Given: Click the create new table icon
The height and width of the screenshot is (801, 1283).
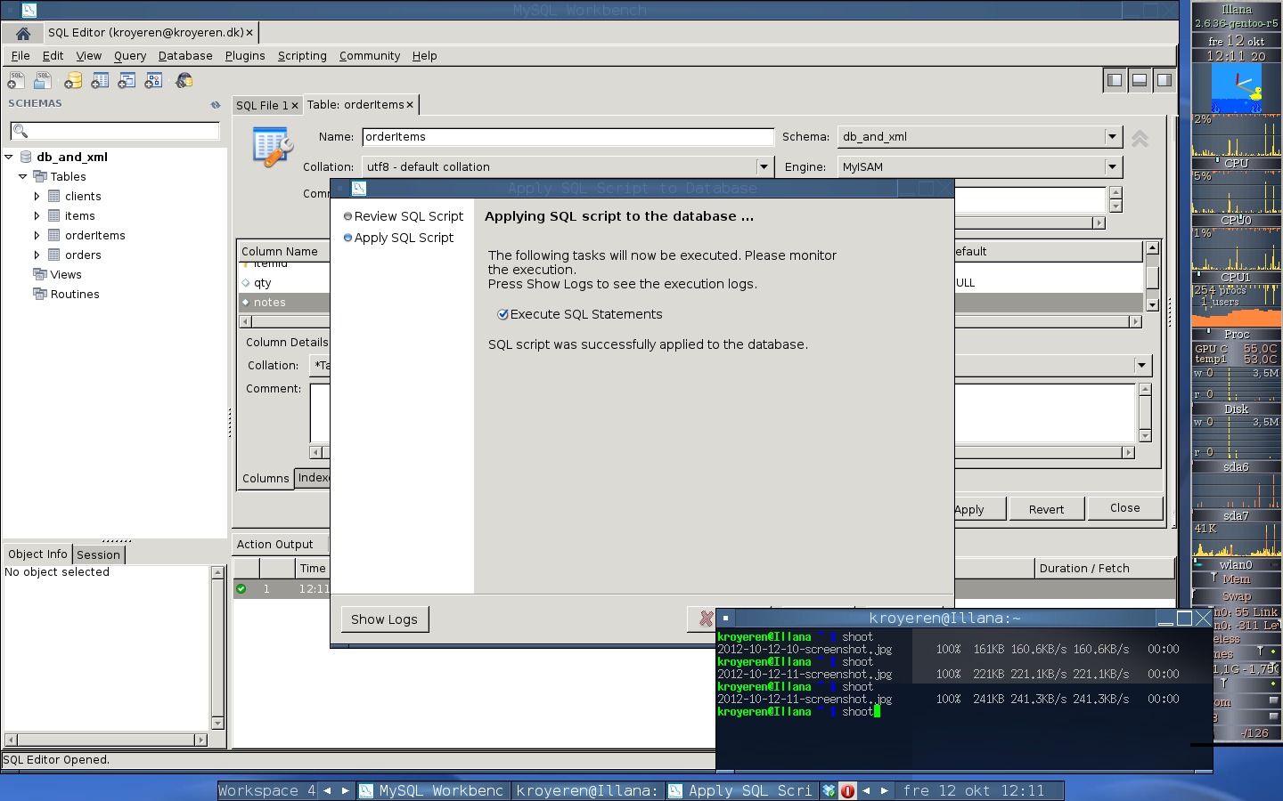Looking at the screenshot, I should pyautogui.click(x=100, y=81).
